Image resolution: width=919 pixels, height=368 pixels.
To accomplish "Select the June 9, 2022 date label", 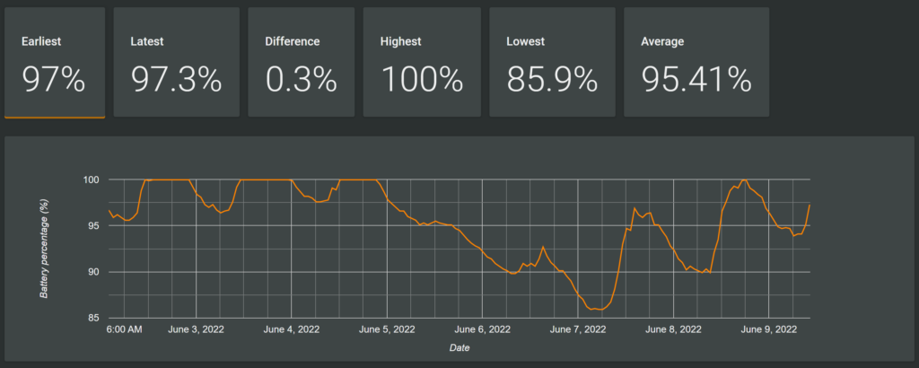I will (x=770, y=330).
